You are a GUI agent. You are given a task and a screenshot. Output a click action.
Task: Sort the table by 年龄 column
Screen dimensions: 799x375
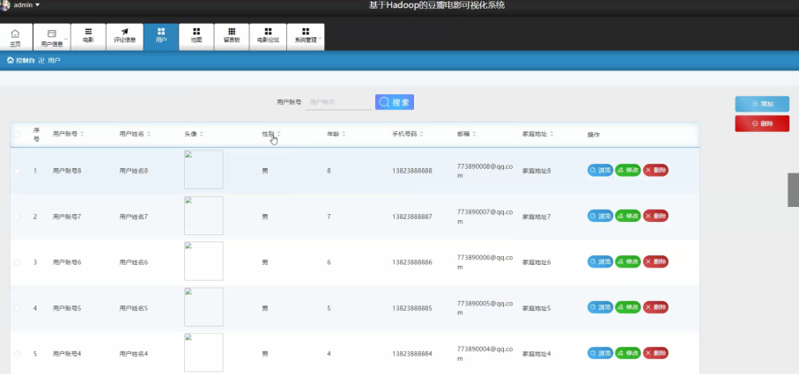tap(344, 134)
